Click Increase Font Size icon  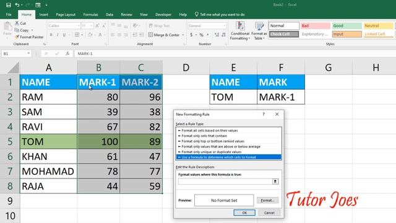97,26
